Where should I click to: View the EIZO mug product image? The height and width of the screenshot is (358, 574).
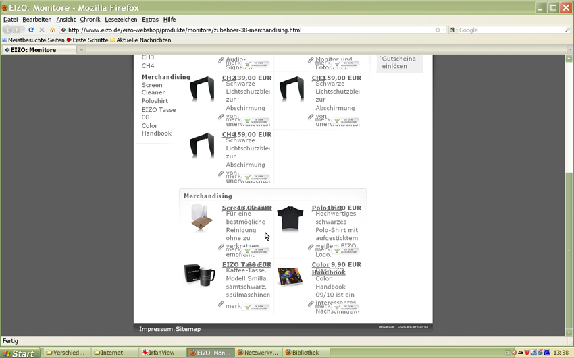(x=199, y=274)
